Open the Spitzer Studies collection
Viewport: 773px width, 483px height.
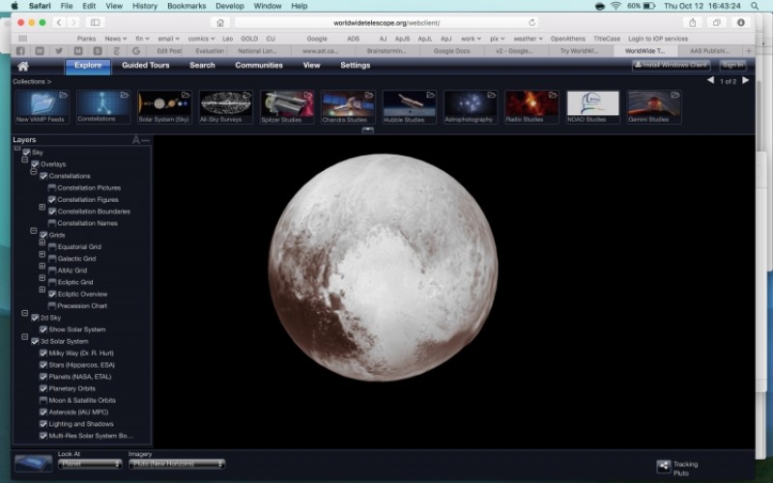click(287, 107)
